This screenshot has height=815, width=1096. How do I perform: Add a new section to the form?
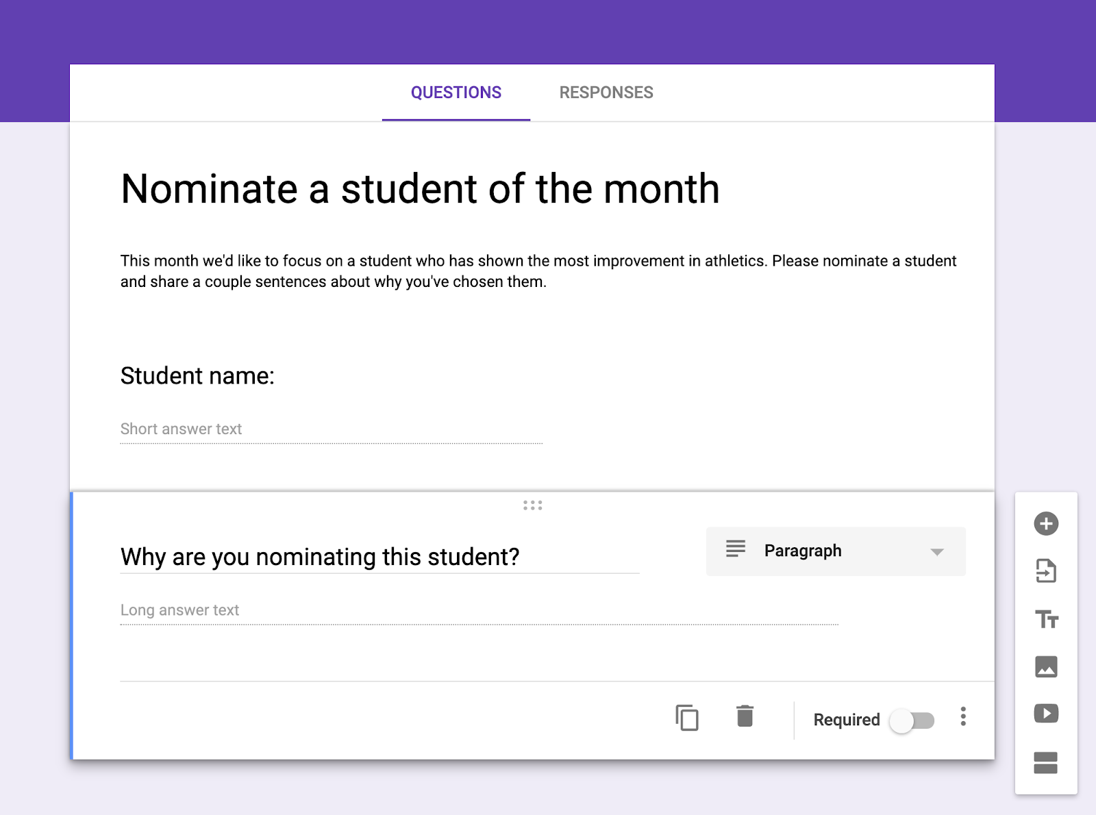(x=1046, y=763)
